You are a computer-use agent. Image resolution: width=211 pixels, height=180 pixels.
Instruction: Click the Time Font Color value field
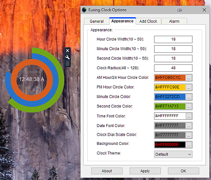(x=170, y=116)
